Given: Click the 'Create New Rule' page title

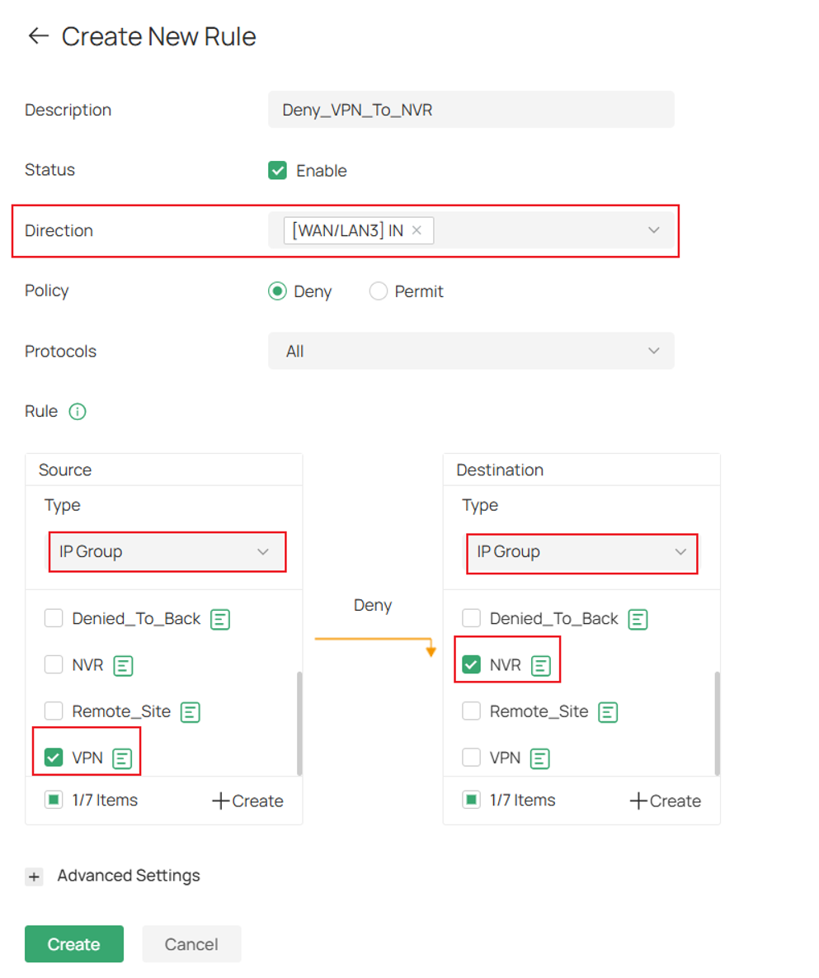Looking at the screenshot, I should click(159, 37).
